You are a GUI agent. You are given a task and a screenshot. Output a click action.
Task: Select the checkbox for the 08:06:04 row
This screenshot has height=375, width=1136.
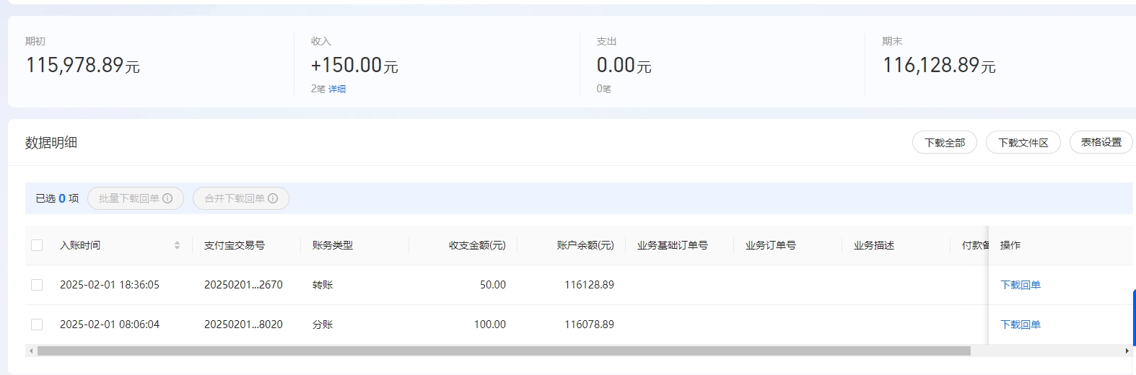(x=37, y=325)
